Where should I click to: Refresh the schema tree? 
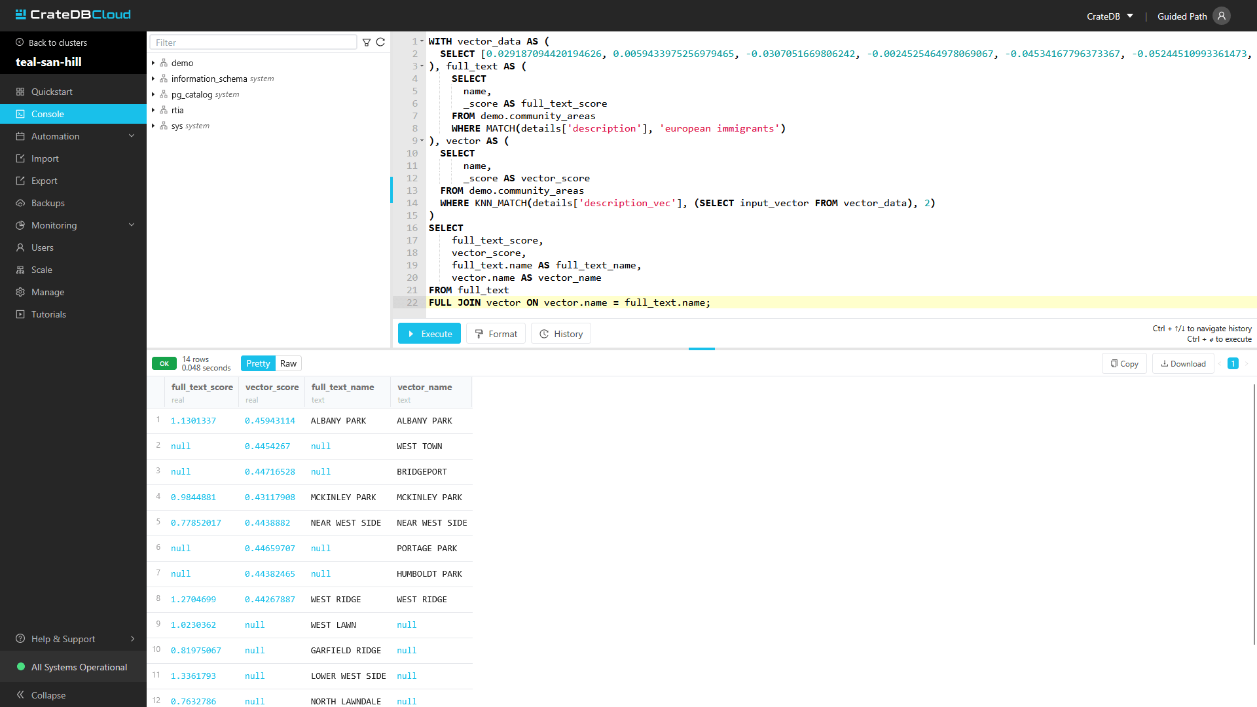tap(380, 43)
